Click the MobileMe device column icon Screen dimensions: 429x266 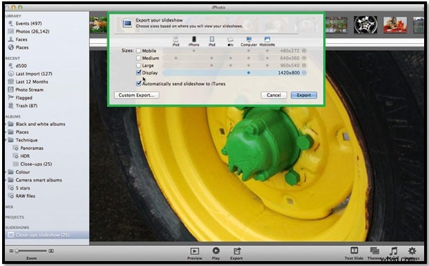pos(267,39)
